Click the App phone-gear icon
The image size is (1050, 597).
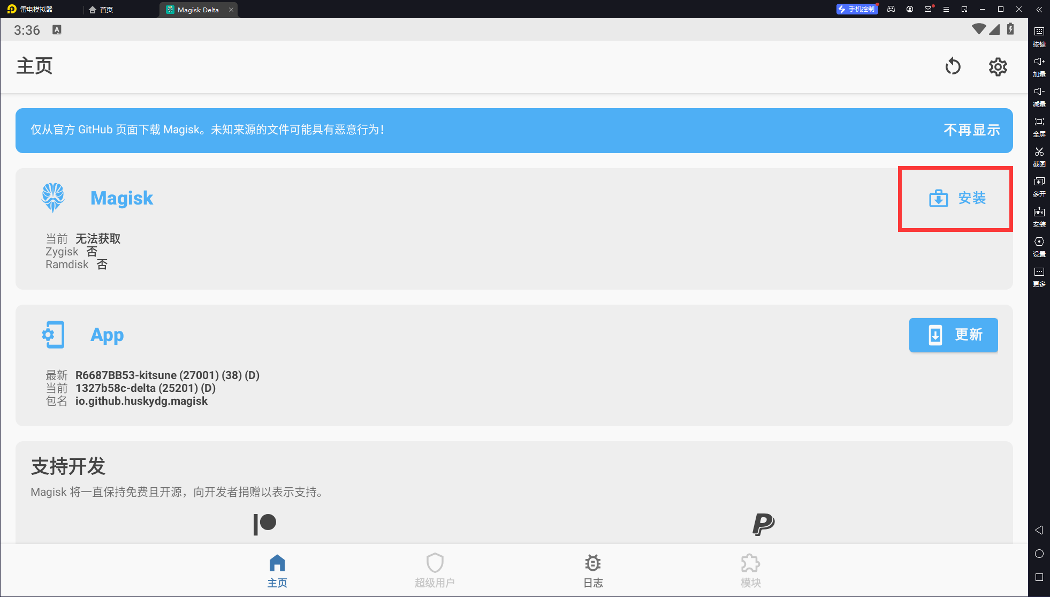tap(53, 335)
